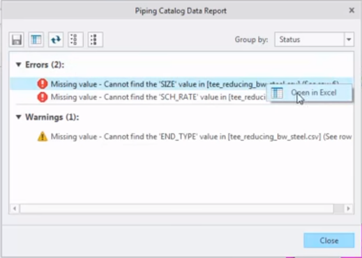Collapse the Errors (2) group

pos(19,64)
